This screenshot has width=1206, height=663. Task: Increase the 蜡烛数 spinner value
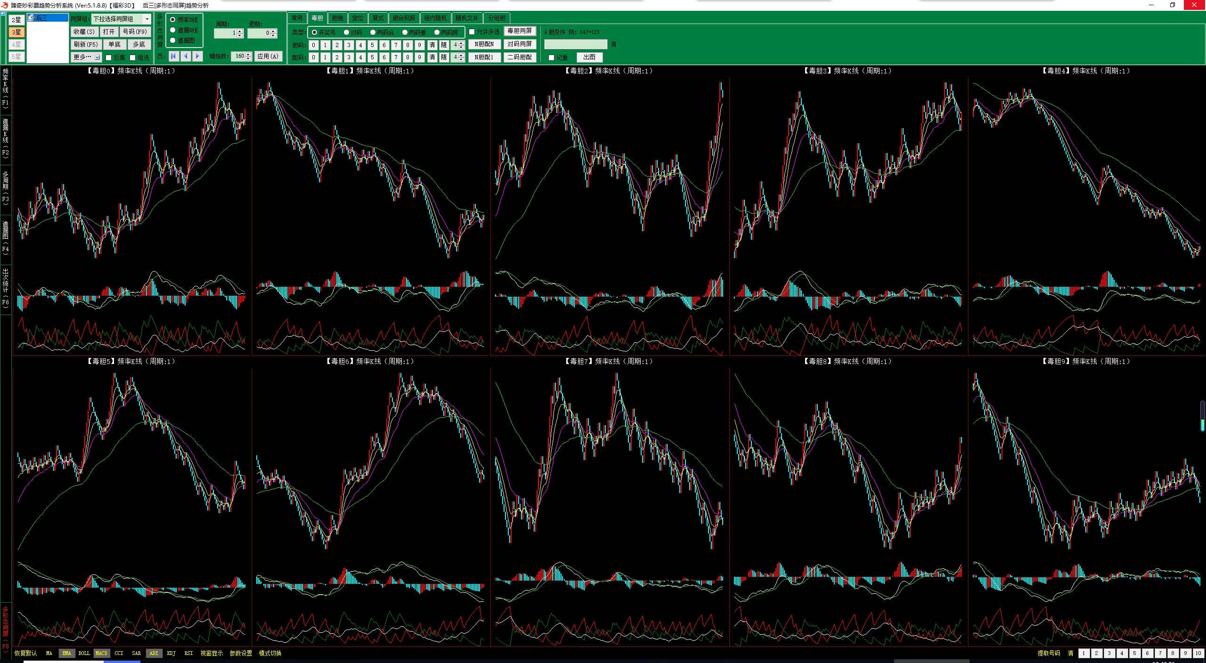tap(248, 54)
